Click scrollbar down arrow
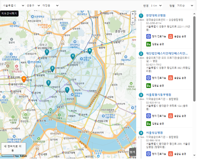Image resolution: width=197 pixels, height=160 pixels. (194, 155)
